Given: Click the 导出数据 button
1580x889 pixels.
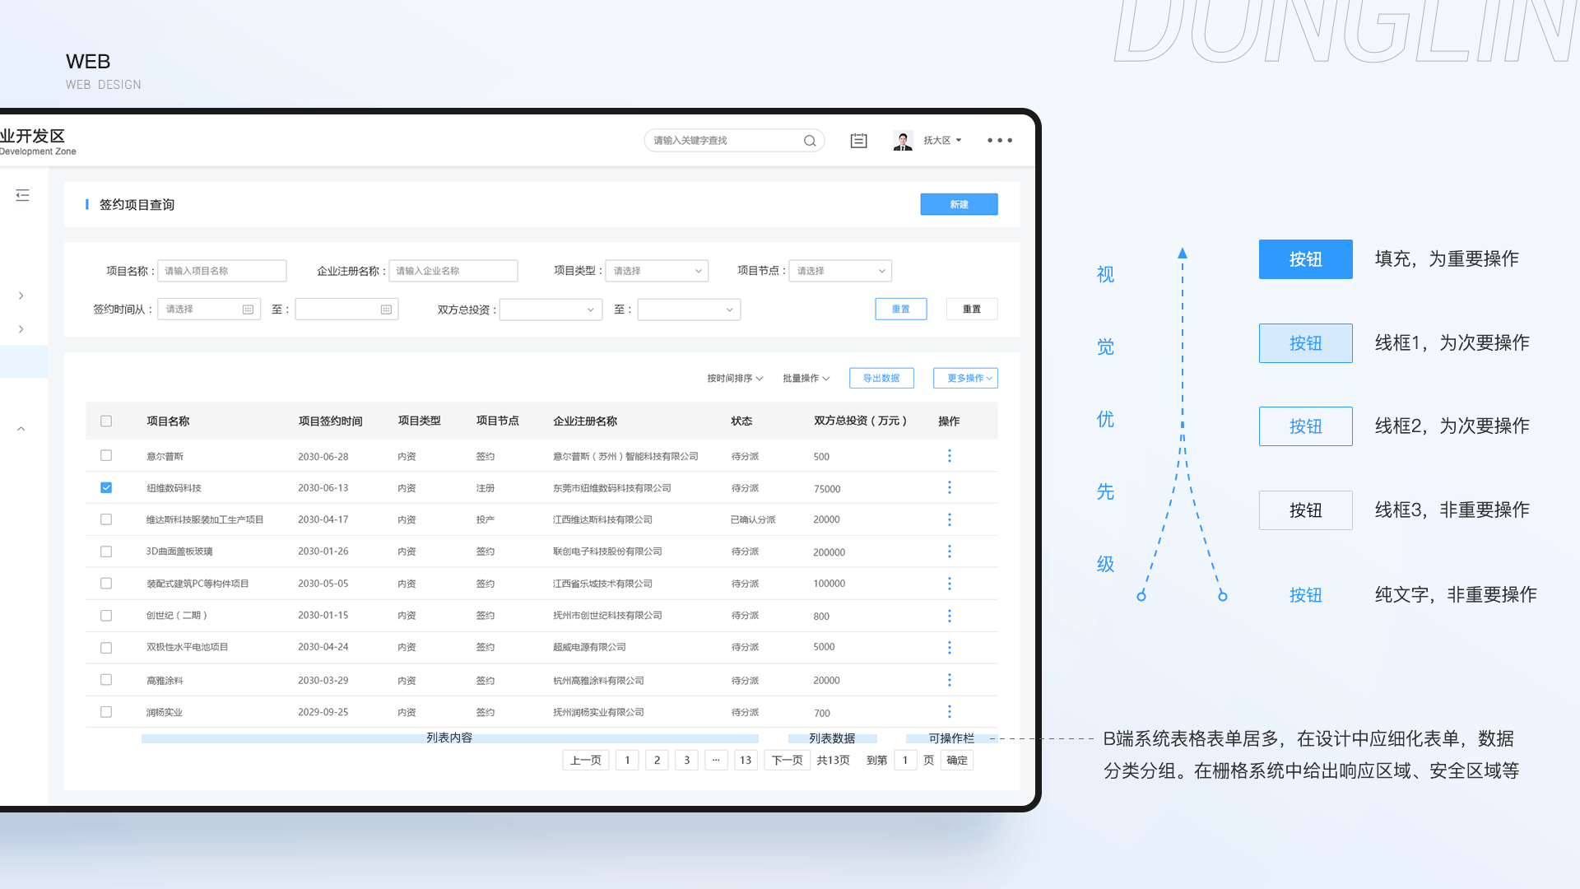Looking at the screenshot, I should (881, 379).
